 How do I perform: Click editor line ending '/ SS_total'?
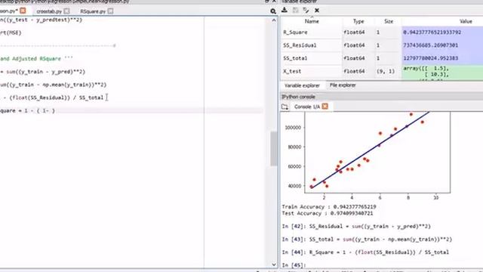point(52,97)
